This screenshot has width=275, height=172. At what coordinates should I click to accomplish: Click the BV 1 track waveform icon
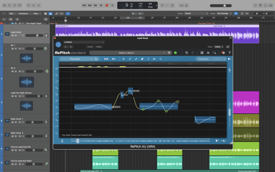[26, 58]
